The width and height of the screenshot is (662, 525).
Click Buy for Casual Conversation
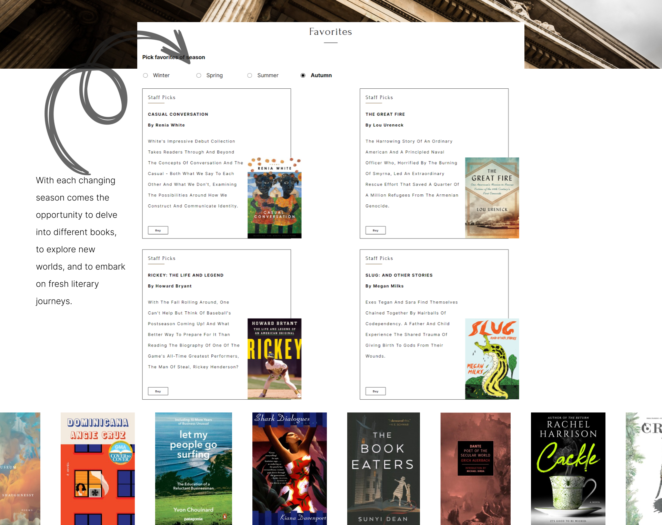coord(158,230)
